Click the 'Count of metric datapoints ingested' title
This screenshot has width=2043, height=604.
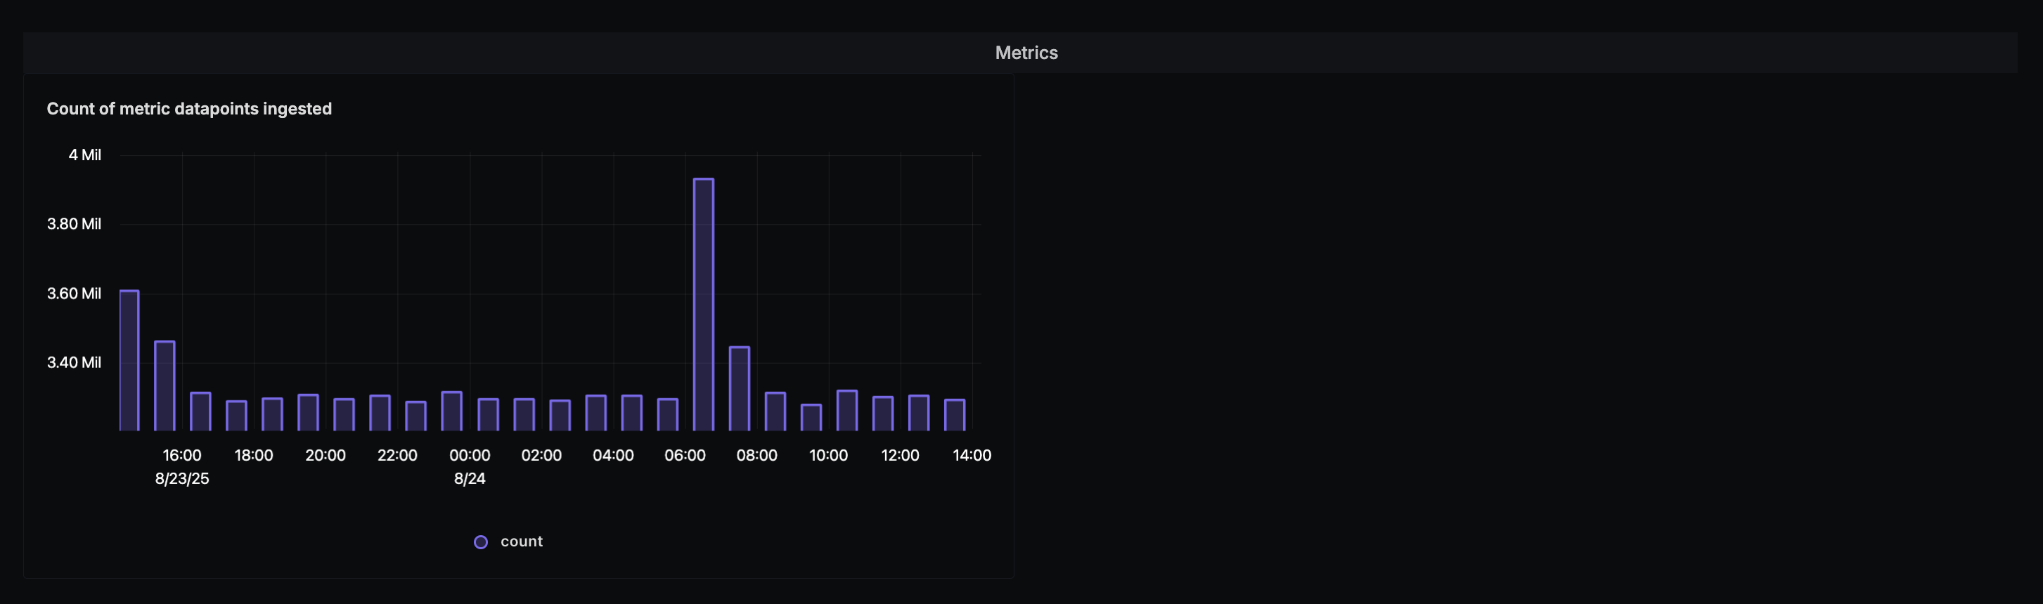188,109
